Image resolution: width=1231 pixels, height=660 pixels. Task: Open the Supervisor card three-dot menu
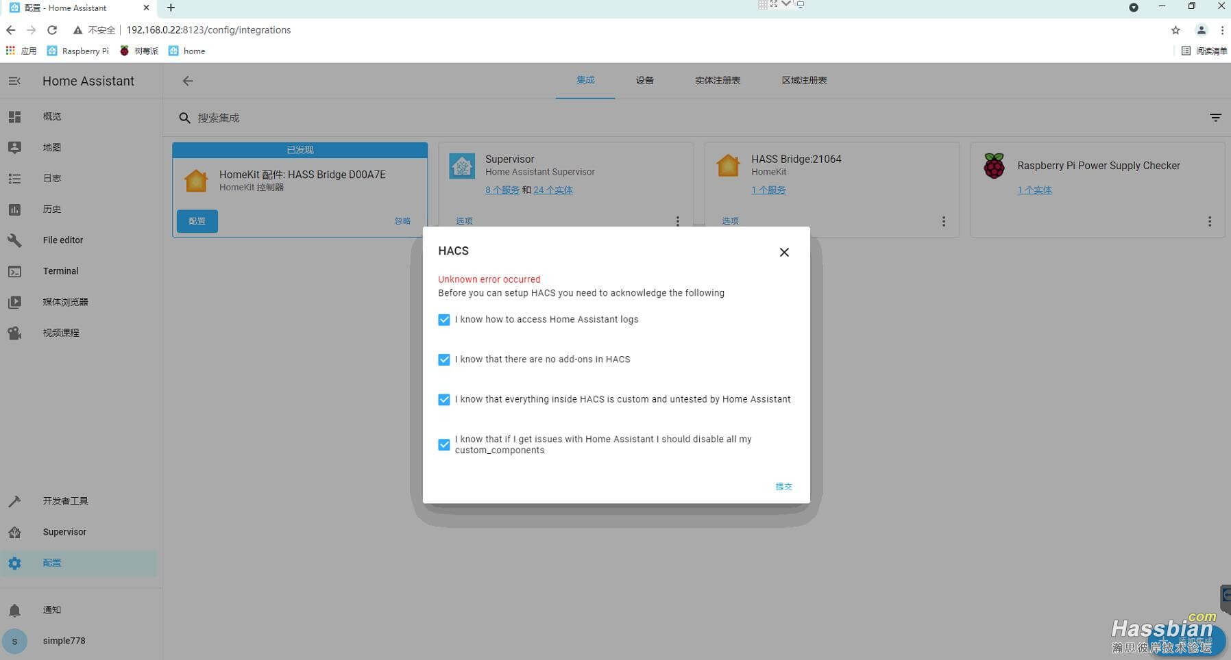tap(677, 221)
